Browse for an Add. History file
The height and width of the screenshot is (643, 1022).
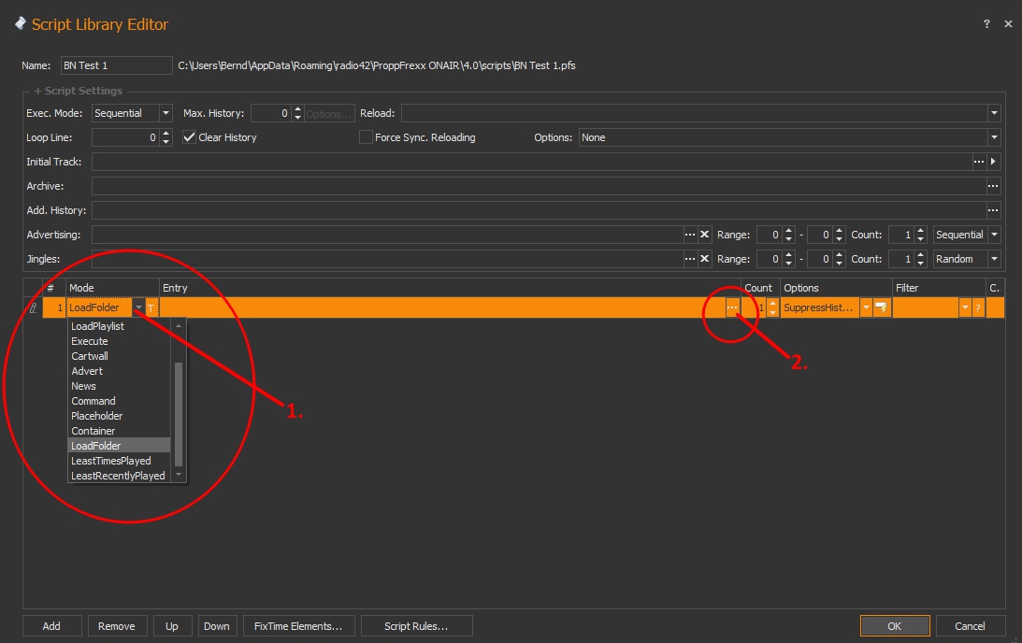(993, 210)
